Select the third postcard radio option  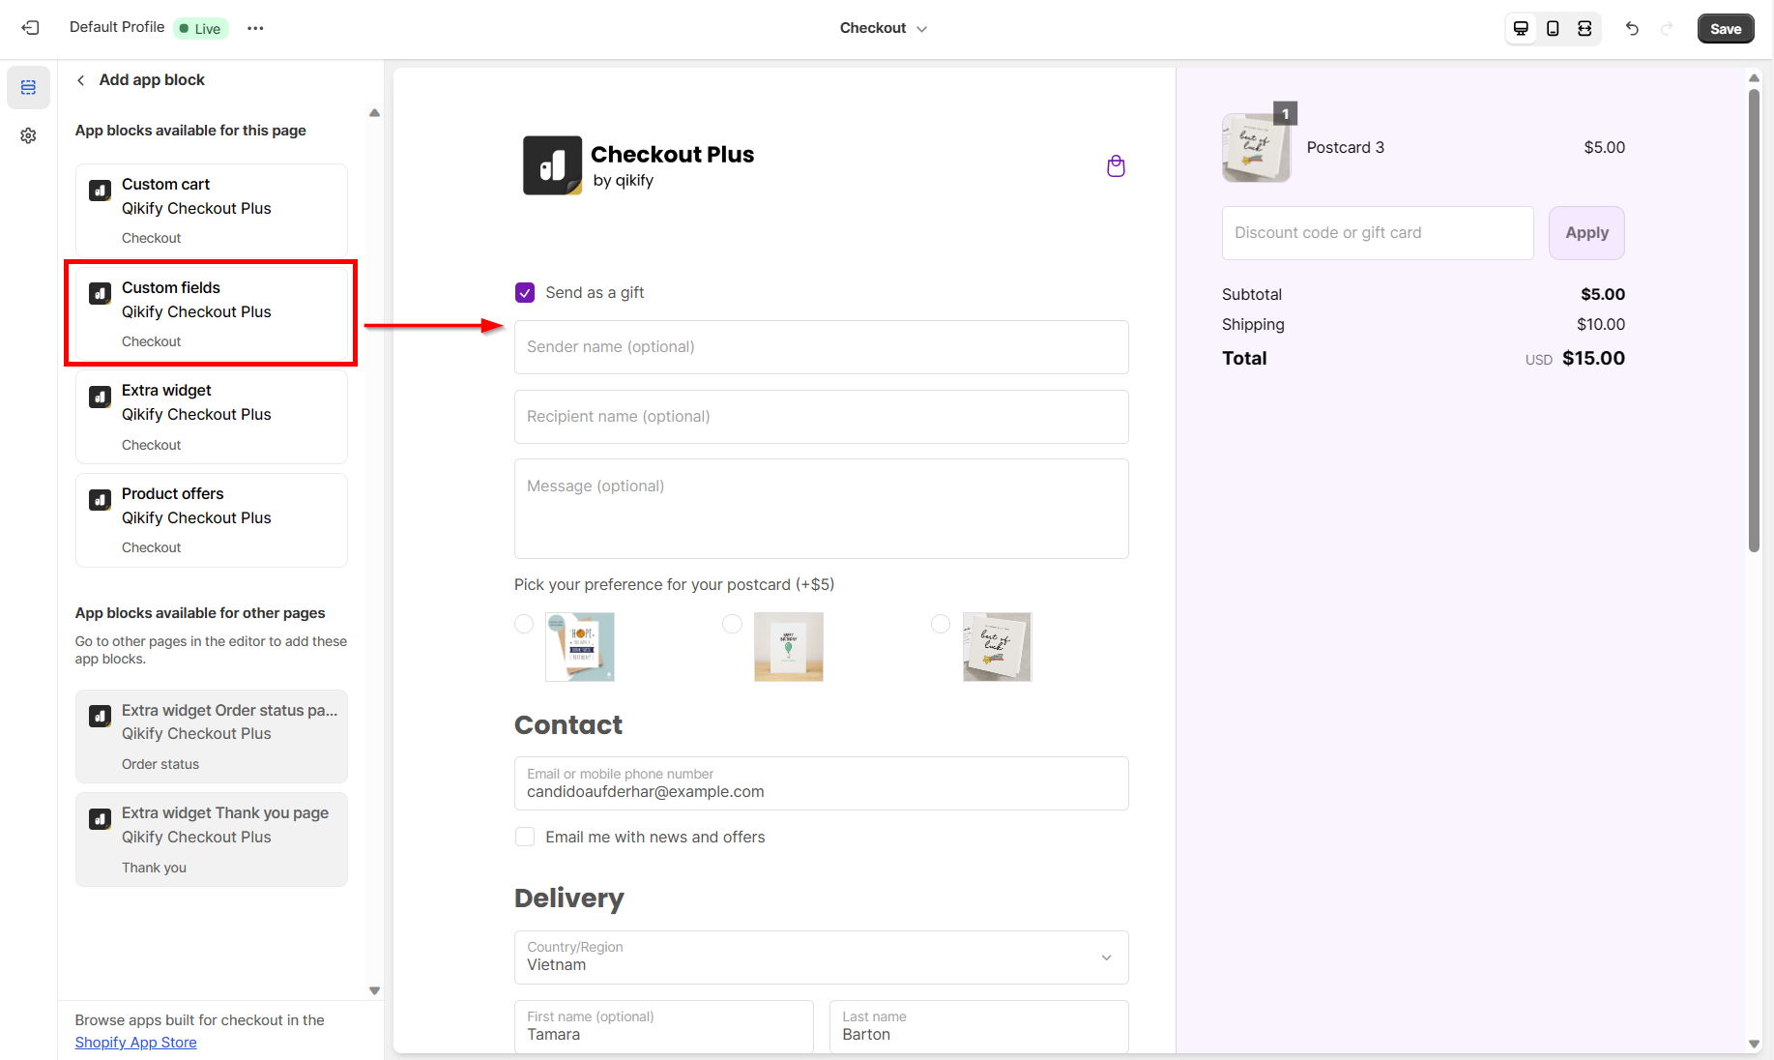coord(941,624)
